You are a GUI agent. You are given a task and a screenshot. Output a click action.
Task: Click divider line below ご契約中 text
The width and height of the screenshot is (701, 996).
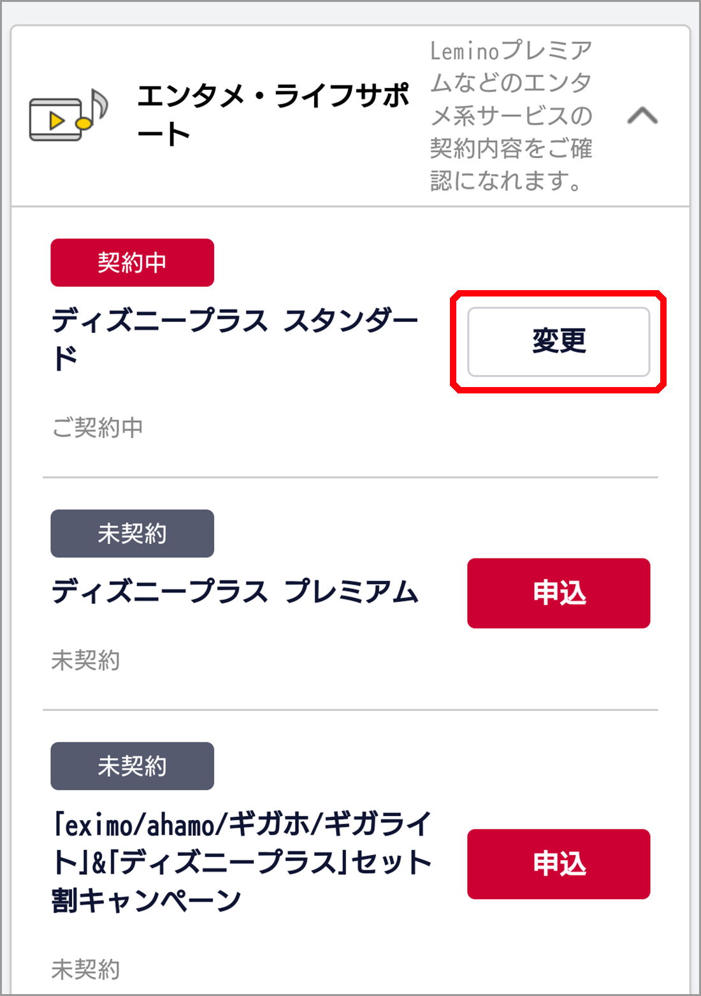(x=350, y=477)
